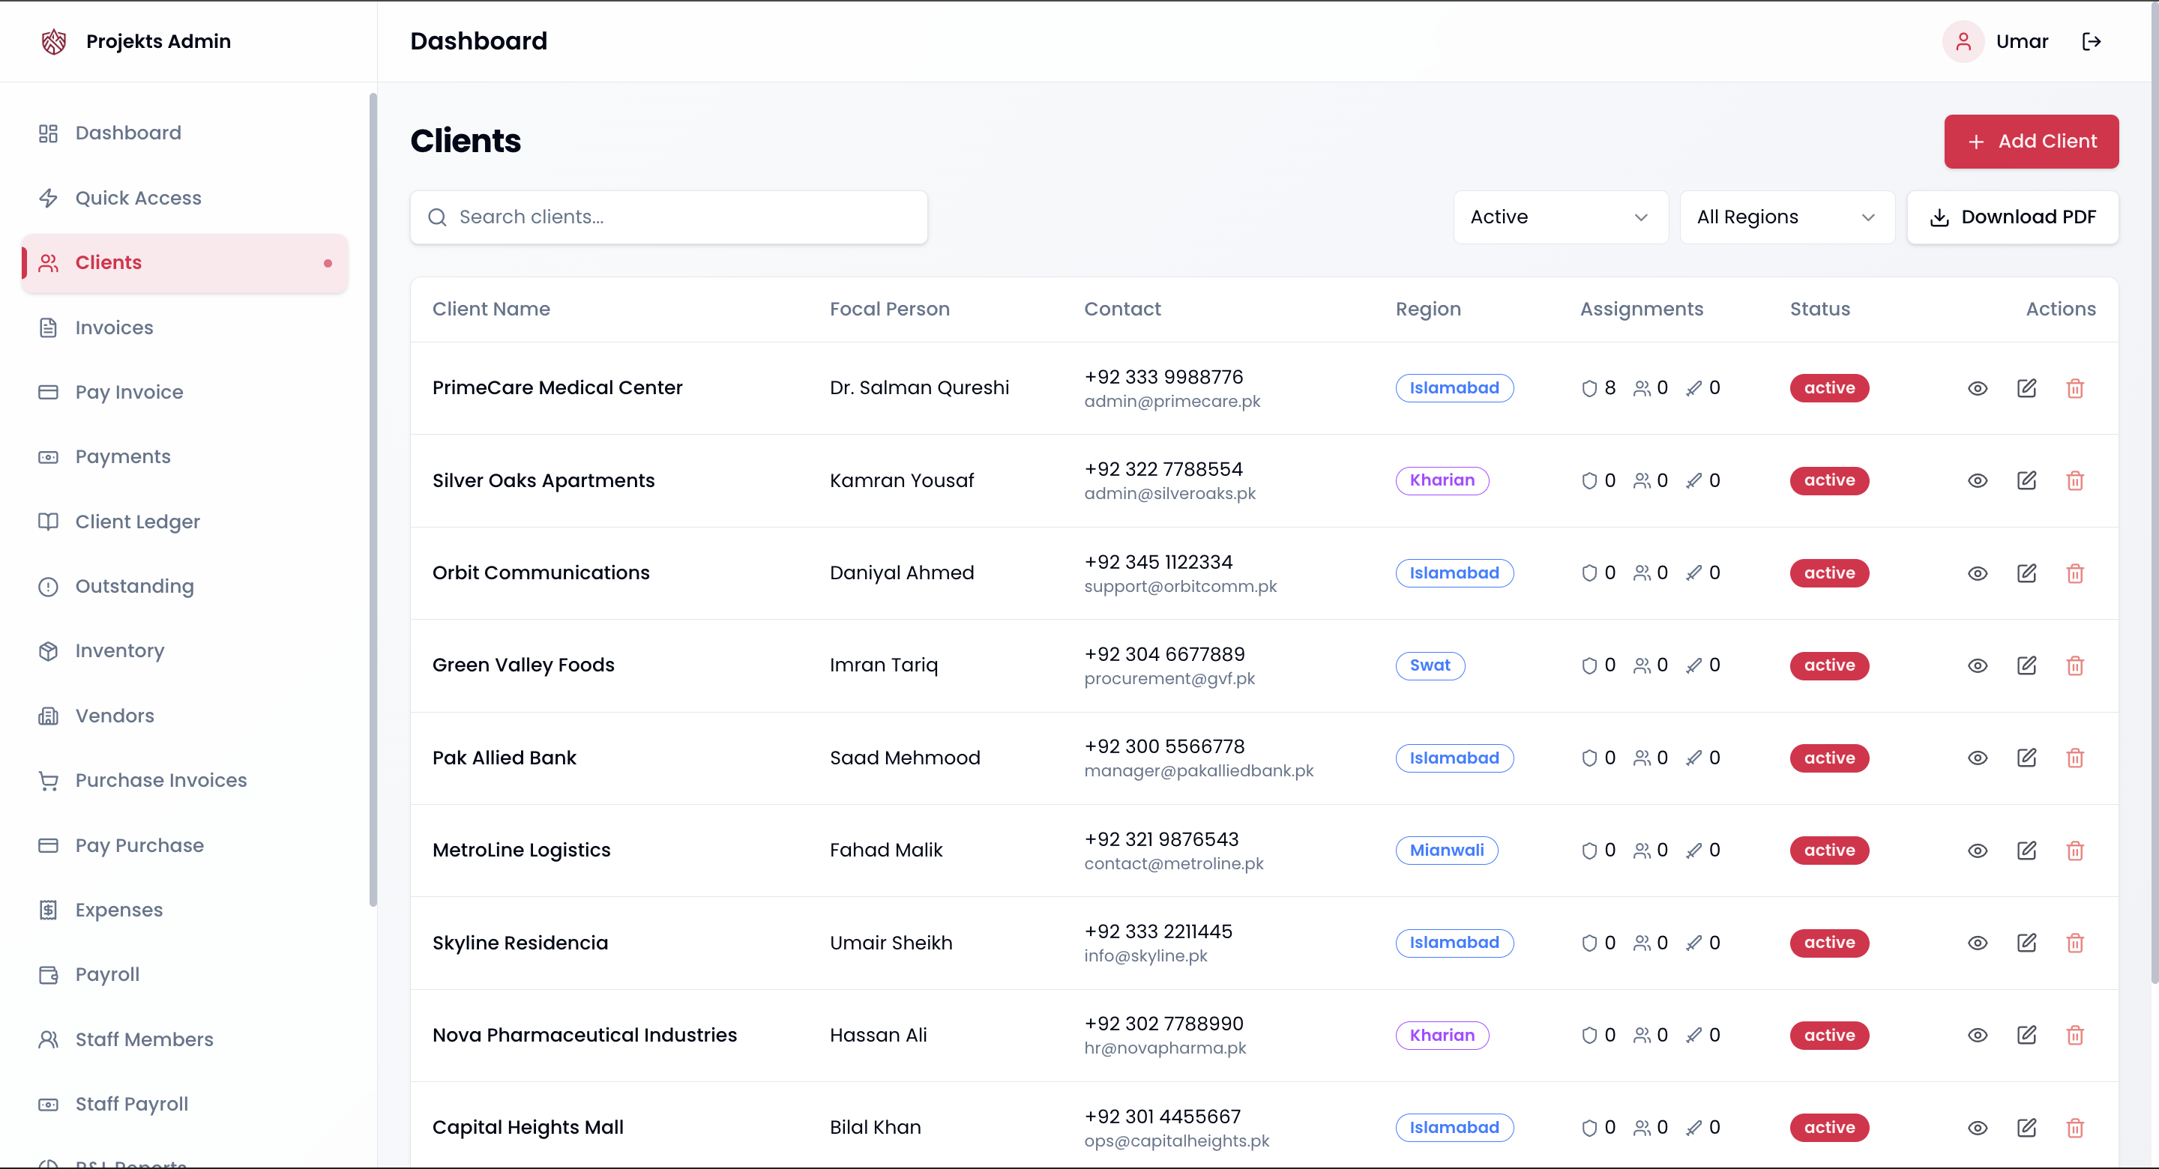Screen dimensions: 2159x1169
Task: Delete the Green Valley Foods client
Action: 2075,665
